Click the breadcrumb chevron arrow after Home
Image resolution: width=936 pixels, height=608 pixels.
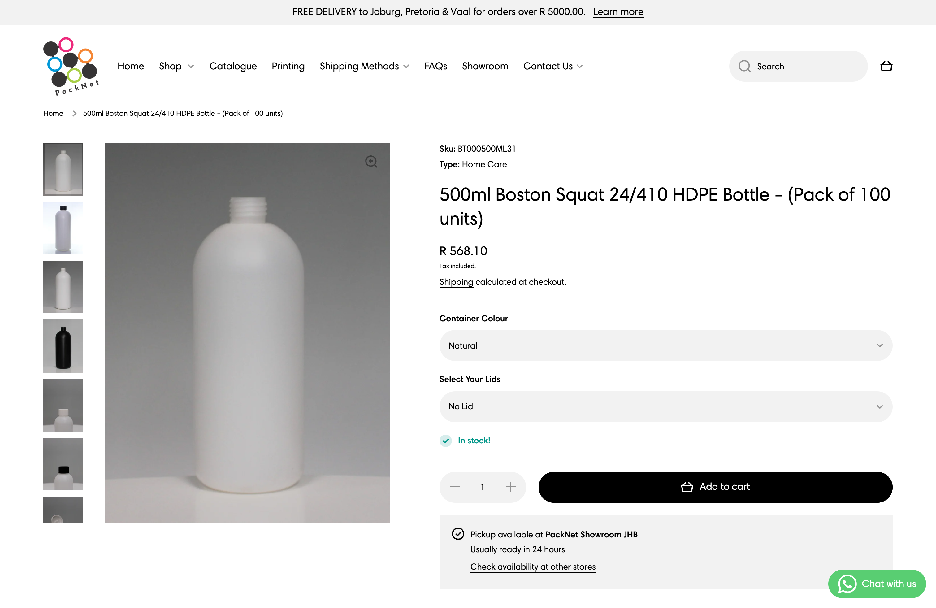[x=74, y=113]
